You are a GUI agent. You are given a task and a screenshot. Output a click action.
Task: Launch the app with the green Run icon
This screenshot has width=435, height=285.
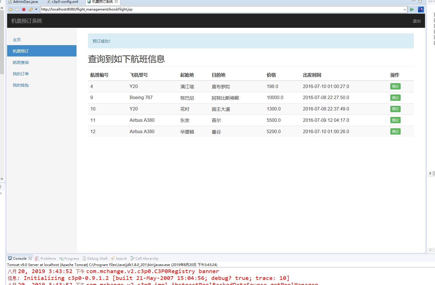(412, 9)
